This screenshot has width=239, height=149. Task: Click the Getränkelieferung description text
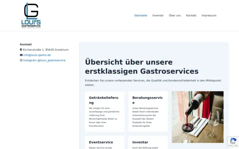104,117
